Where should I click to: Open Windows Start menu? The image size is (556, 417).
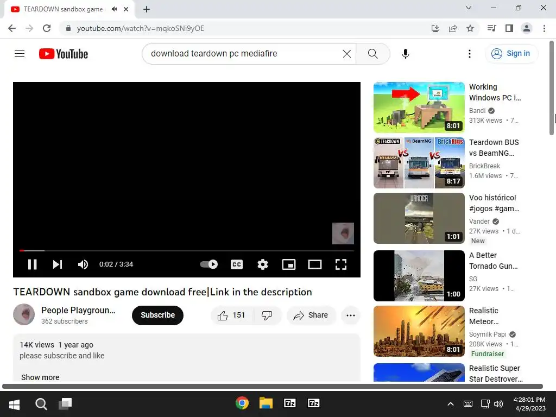14,404
